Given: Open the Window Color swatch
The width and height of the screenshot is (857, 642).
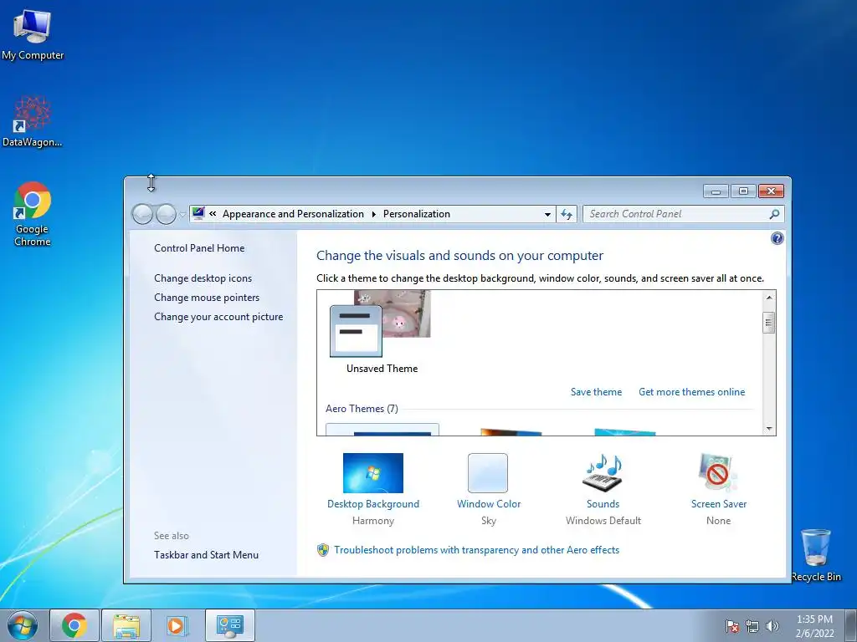Looking at the screenshot, I should (488, 473).
